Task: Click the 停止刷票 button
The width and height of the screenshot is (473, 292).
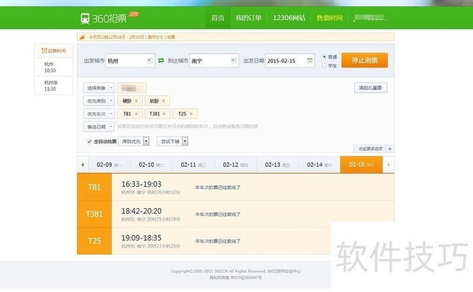Action: (x=365, y=60)
